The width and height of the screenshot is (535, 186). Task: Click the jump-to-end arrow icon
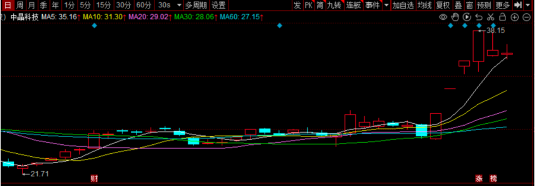coord(518,5)
